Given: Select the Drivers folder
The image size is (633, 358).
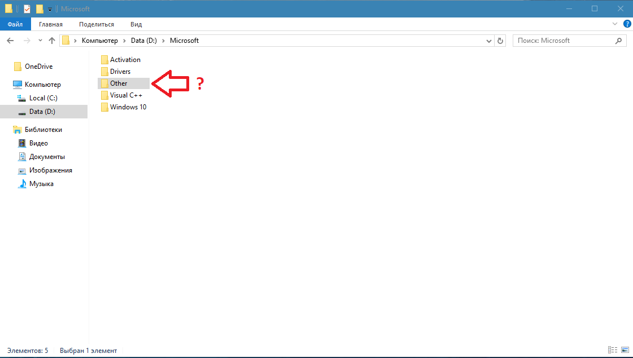Looking at the screenshot, I should 115,72.
